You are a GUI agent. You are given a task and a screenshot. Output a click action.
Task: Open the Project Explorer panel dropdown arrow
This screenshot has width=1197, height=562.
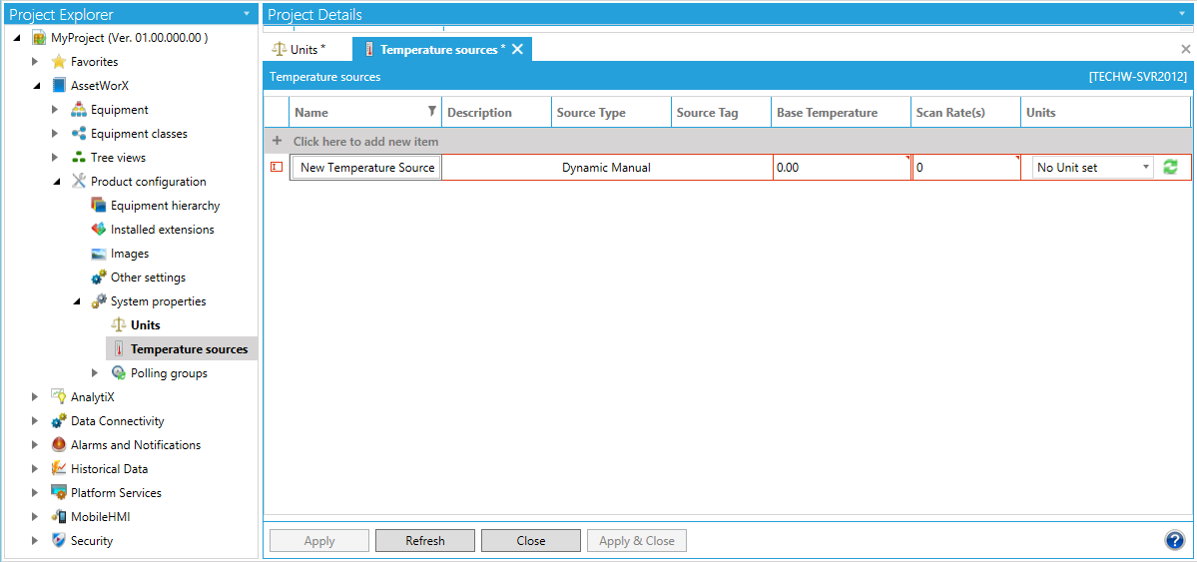tap(247, 14)
